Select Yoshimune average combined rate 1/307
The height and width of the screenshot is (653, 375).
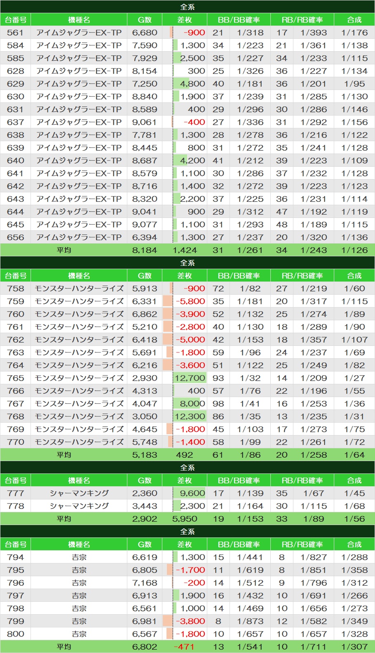(354, 647)
